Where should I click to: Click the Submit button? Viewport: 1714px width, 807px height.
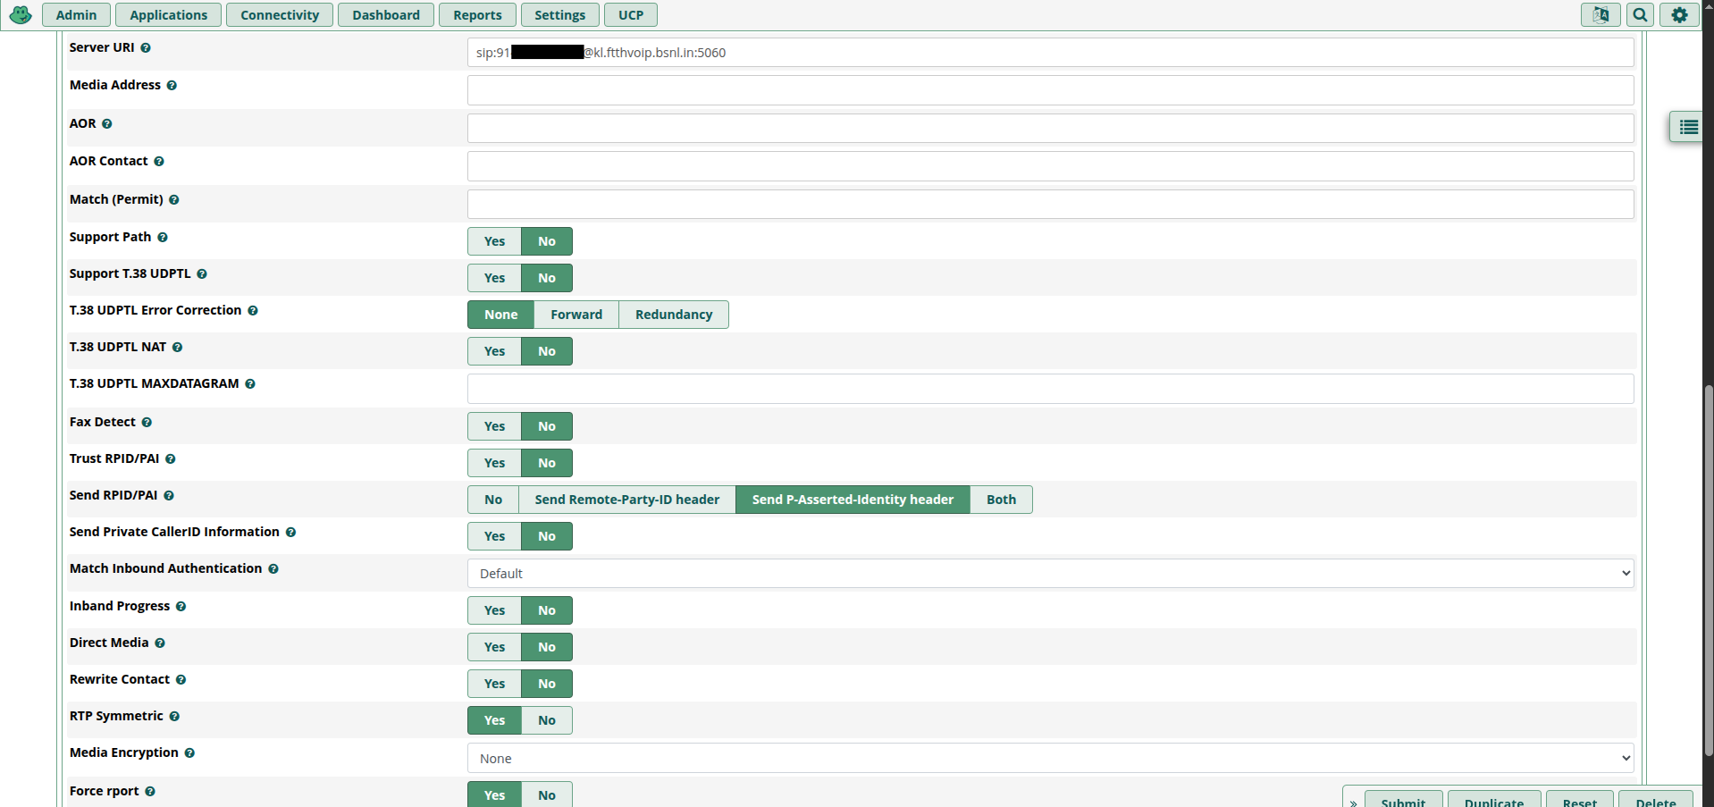(x=1402, y=800)
